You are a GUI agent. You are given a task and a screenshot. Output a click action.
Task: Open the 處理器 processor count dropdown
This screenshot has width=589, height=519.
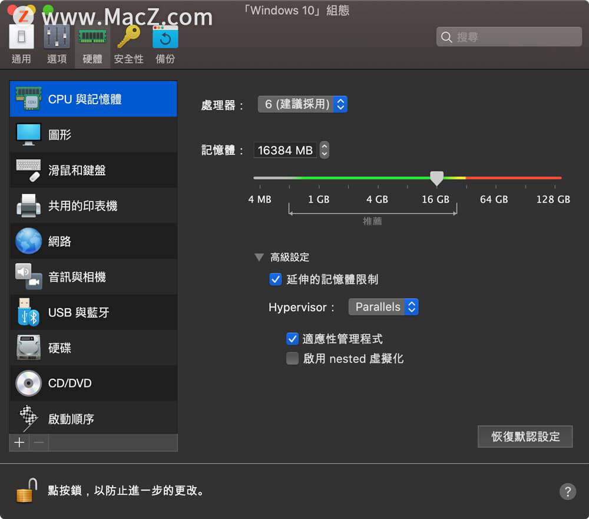(x=302, y=104)
